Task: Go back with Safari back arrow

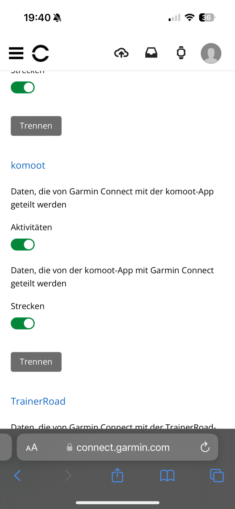Action: (17, 476)
